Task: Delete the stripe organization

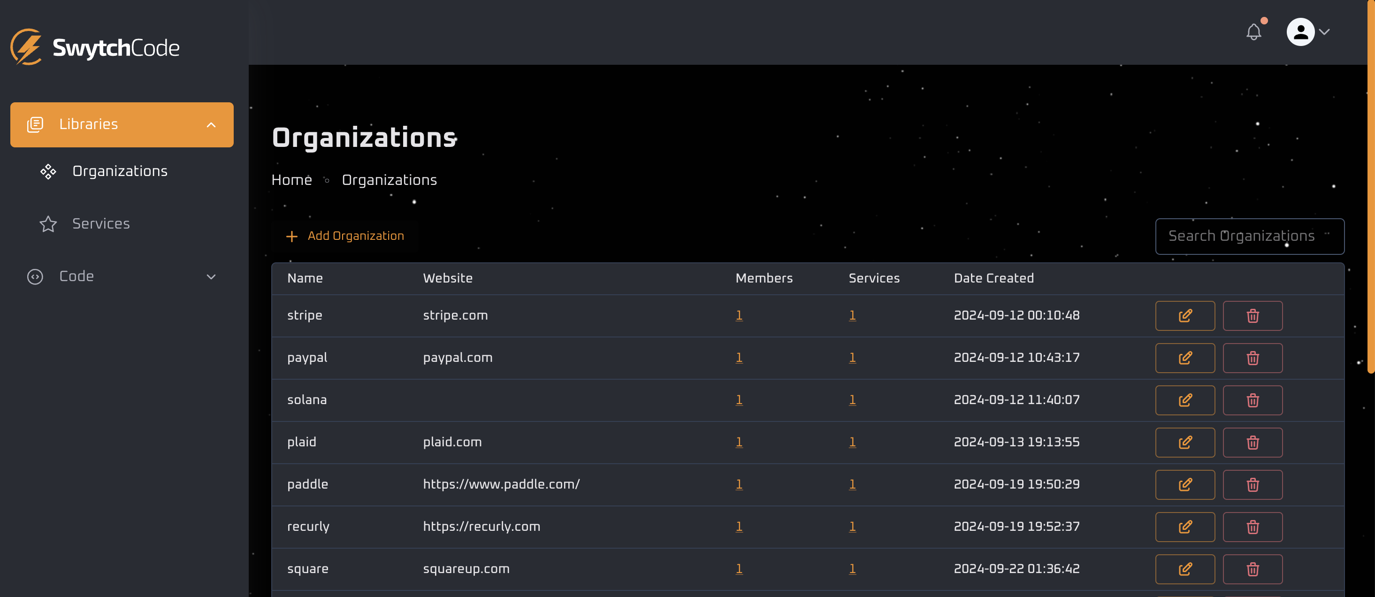Action: click(1252, 315)
